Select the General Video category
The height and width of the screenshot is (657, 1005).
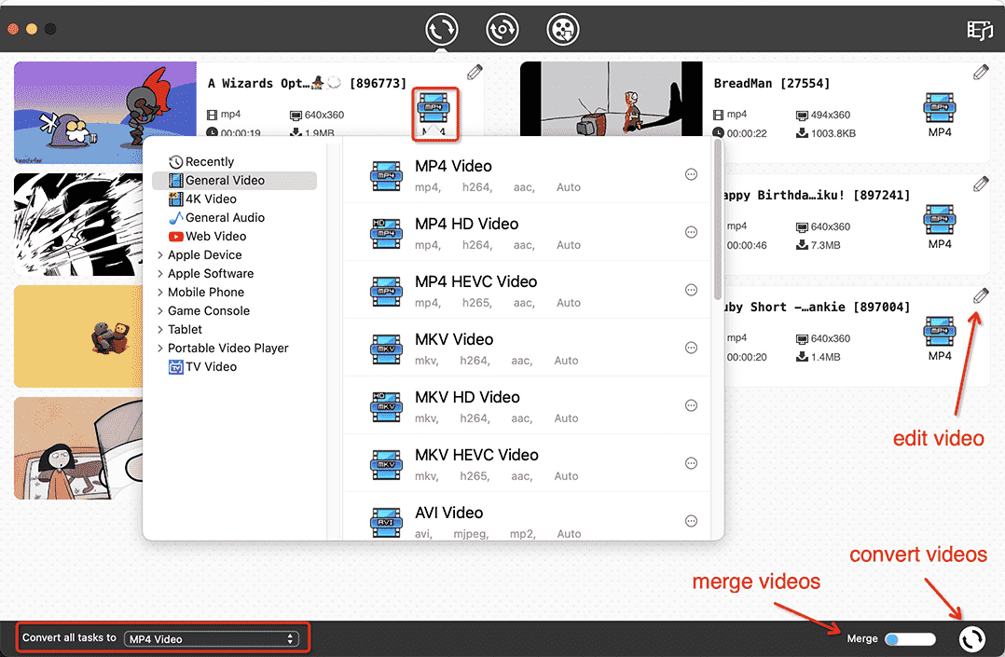[x=235, y=180]
